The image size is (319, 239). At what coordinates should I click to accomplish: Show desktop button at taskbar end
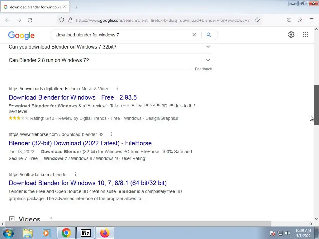tap(317, 233)
